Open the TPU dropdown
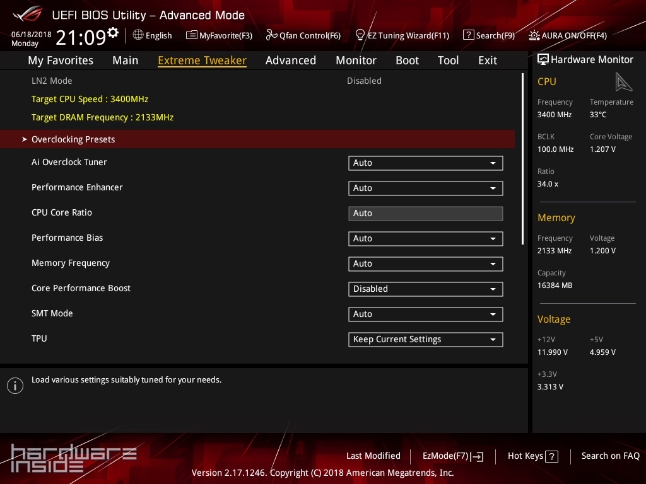The height and width of the screenshot is (484, 646). click(x=426, y=340)
